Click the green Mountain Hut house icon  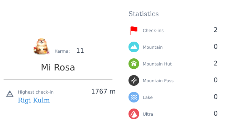134,64
